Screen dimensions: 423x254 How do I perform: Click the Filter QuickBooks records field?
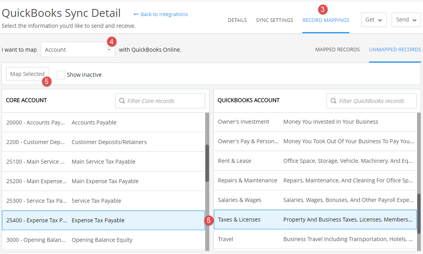(371, 101)
